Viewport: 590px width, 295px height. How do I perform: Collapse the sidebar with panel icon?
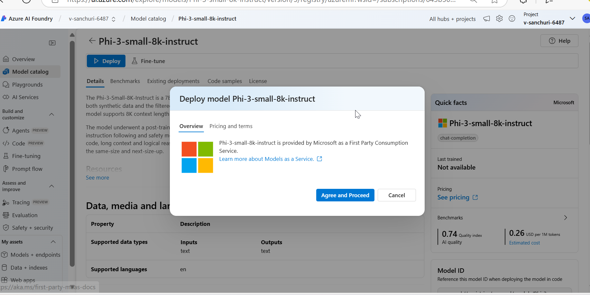coord(52,43)
